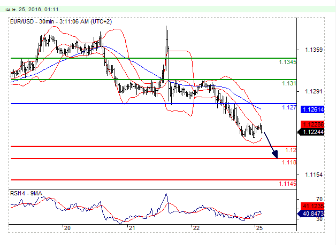The height and width of the screenshot is (245, 336).
Task: Click the black 1.12244 current price tag
Action: tap(311, 132)
